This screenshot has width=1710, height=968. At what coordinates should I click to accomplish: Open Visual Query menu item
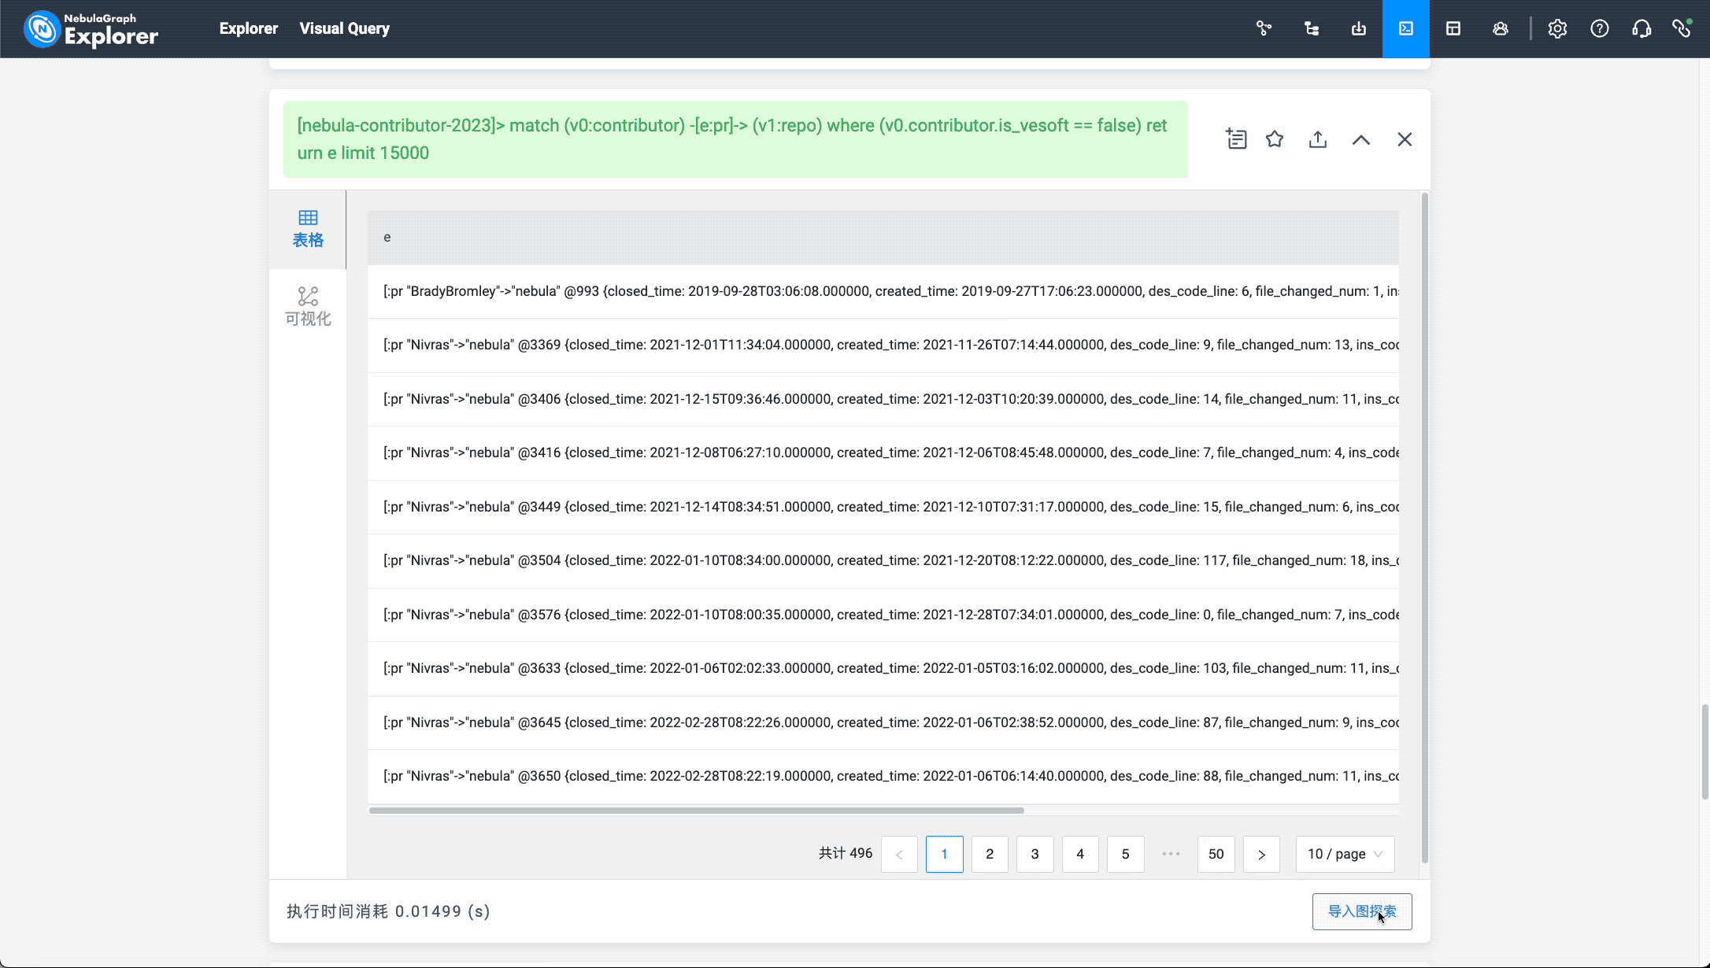coord(344,28)
